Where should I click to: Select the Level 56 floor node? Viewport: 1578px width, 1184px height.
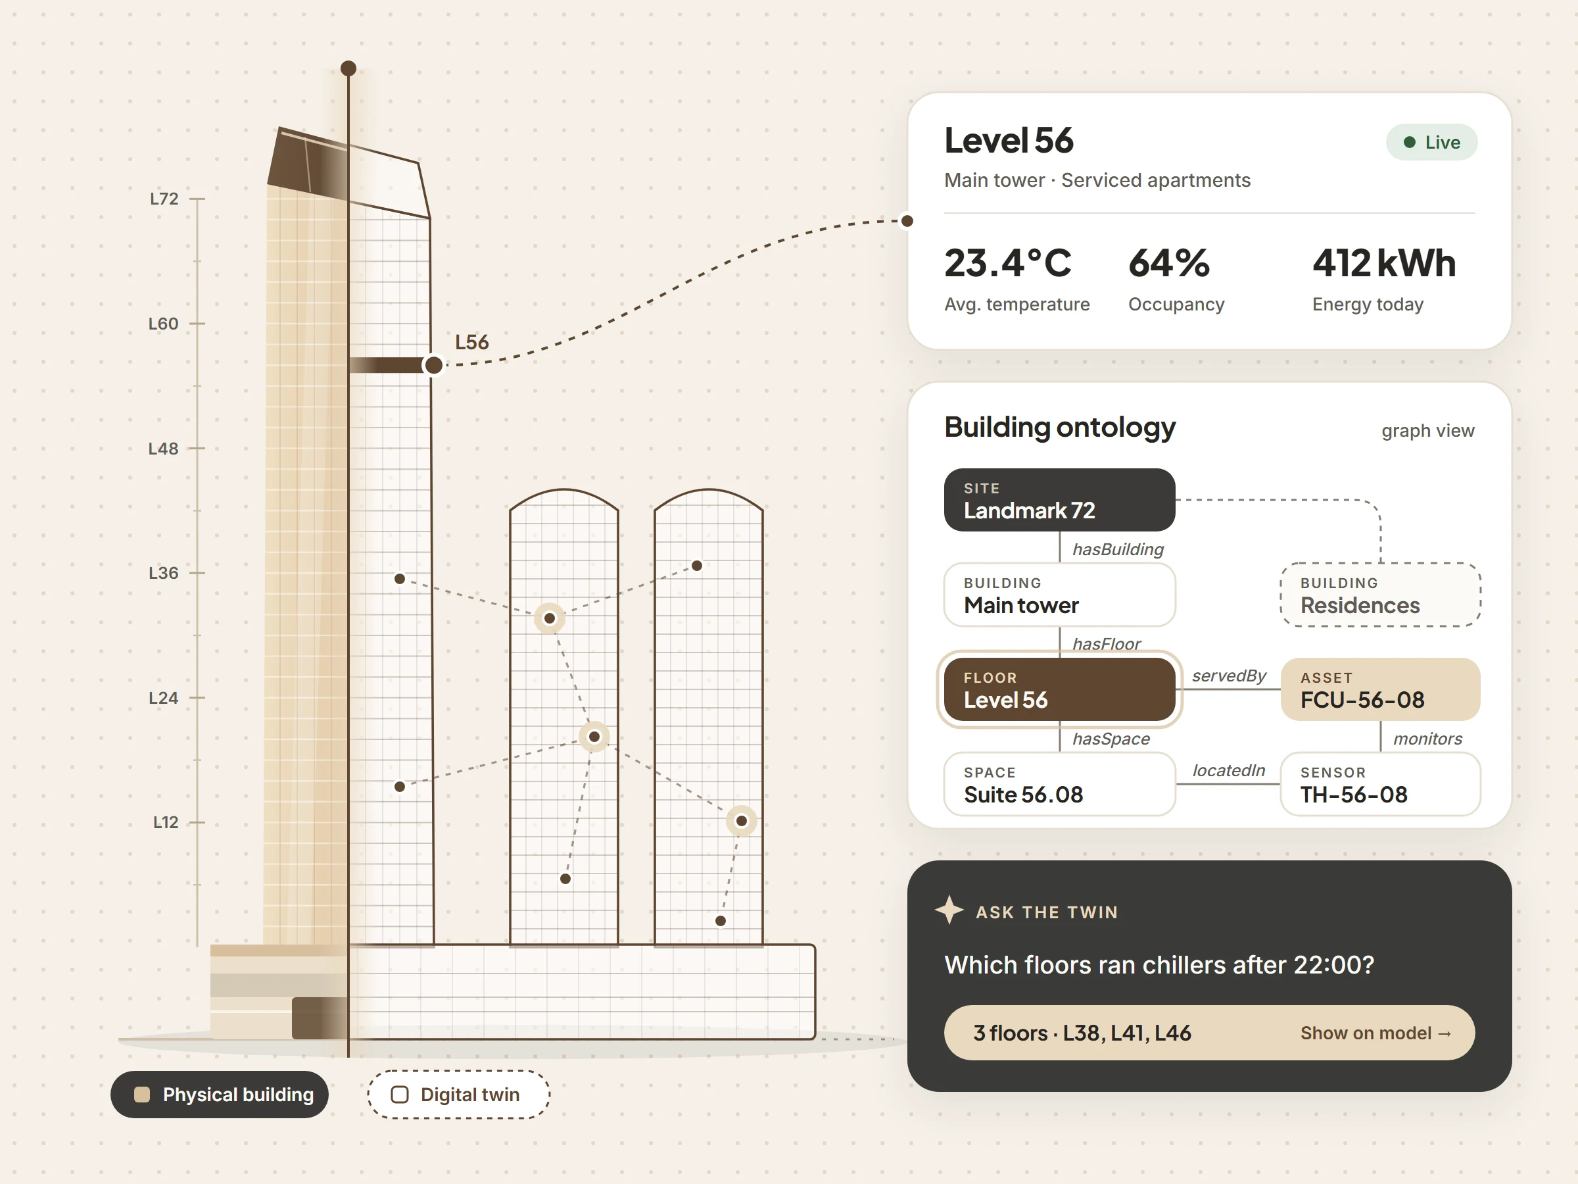[x=1059, y=689]
